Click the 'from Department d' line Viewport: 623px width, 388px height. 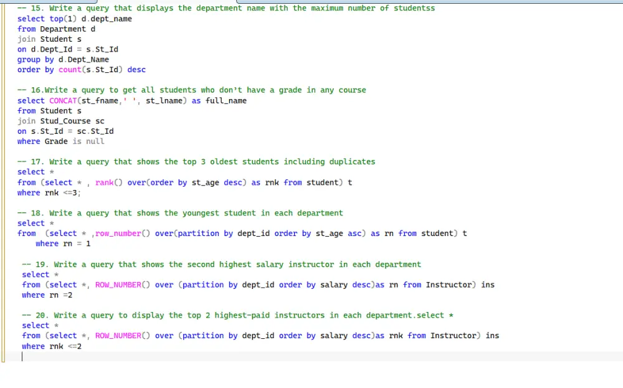click(x=56, y=29)
